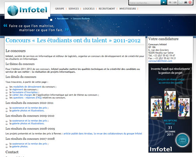This screenshot has width=196, height=157.
Task: Click the bullet icon beside 'cahier des charges'
Action: point(7,95)
